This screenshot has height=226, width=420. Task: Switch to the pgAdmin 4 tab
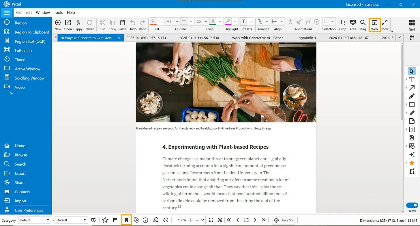[307, 38]
